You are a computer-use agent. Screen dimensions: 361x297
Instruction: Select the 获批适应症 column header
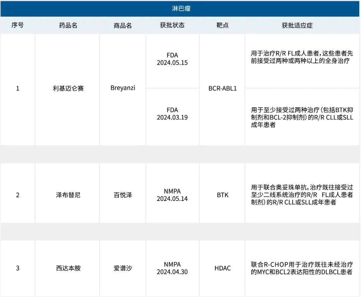tap(297, 25)
